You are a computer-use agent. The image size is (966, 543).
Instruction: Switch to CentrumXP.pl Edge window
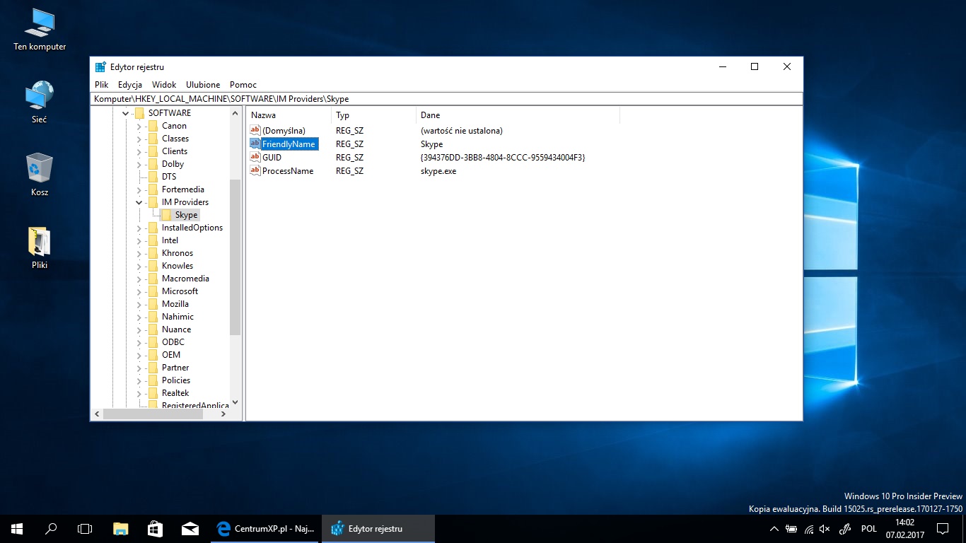click(265, 529)
